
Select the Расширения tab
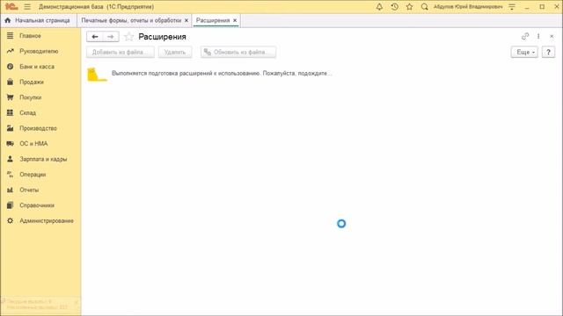pyautogui.click(x=213, y=20)
